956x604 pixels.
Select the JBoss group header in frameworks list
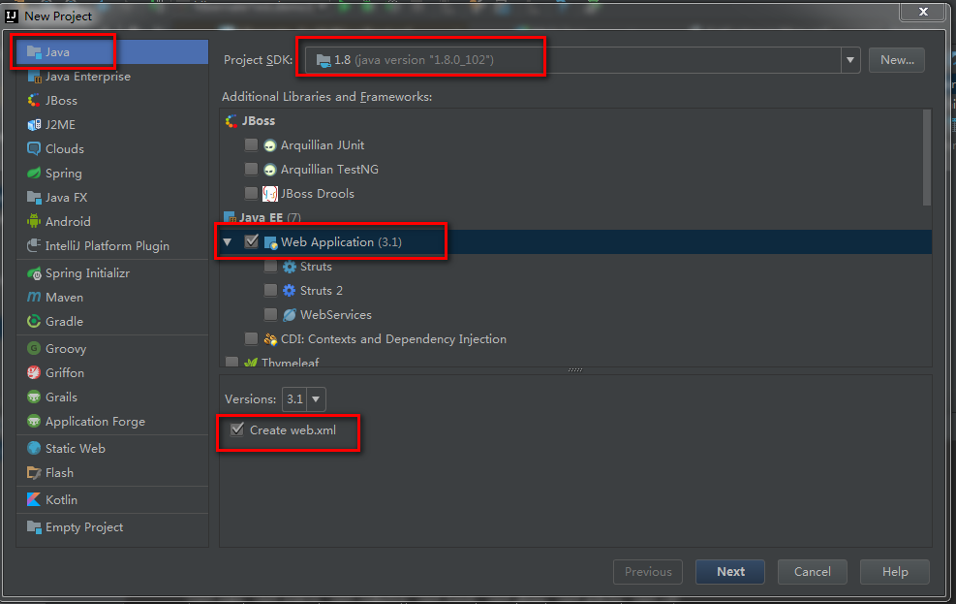tap(575, 121)
